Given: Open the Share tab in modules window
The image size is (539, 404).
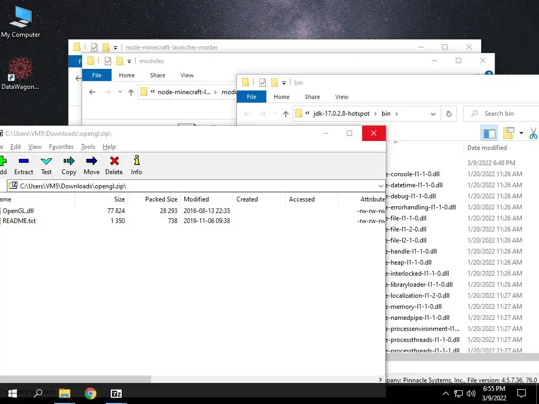Looking at the screenshot, I should coord(157,75).
